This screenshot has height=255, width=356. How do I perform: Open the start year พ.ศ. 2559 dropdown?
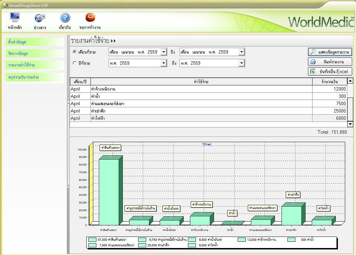pos(164,63)
